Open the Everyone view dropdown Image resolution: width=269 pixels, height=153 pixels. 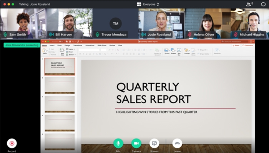point(148,4)
